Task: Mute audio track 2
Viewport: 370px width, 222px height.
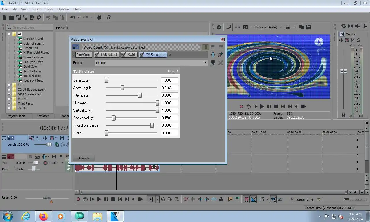Action: point(54,157)
